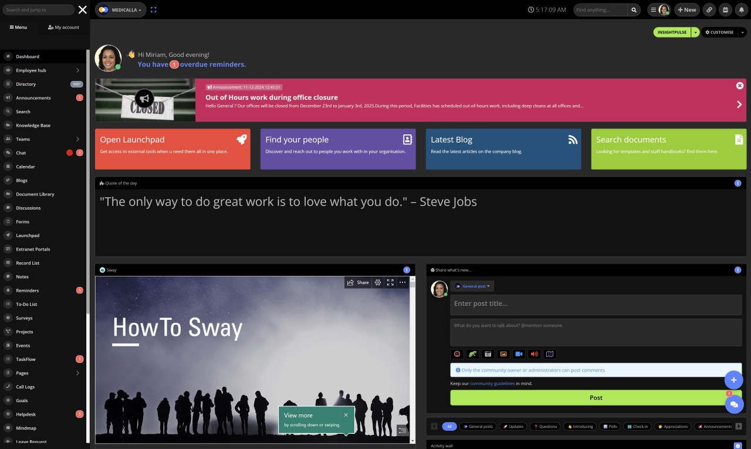Open the community guidelines link
The image size is (751, 449).
point(492,383)
